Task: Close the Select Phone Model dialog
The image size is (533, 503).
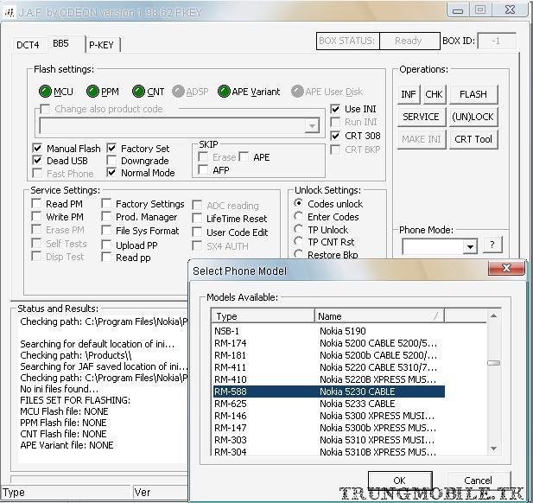Action: (x=506, y=268)
